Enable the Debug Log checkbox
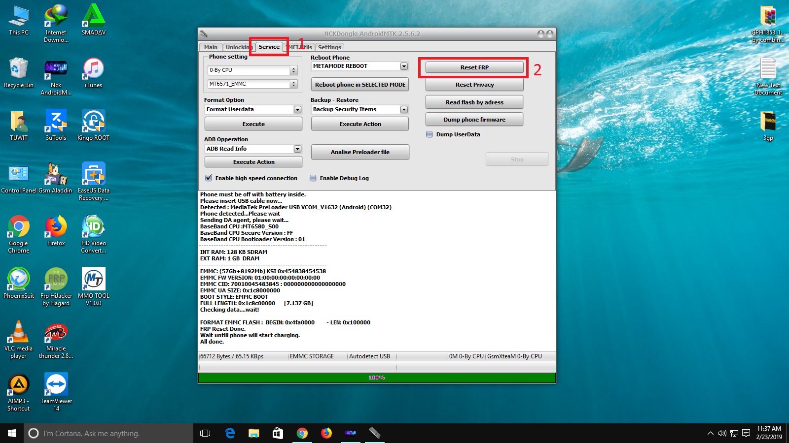789x443 pixels. tap(313, 178)
